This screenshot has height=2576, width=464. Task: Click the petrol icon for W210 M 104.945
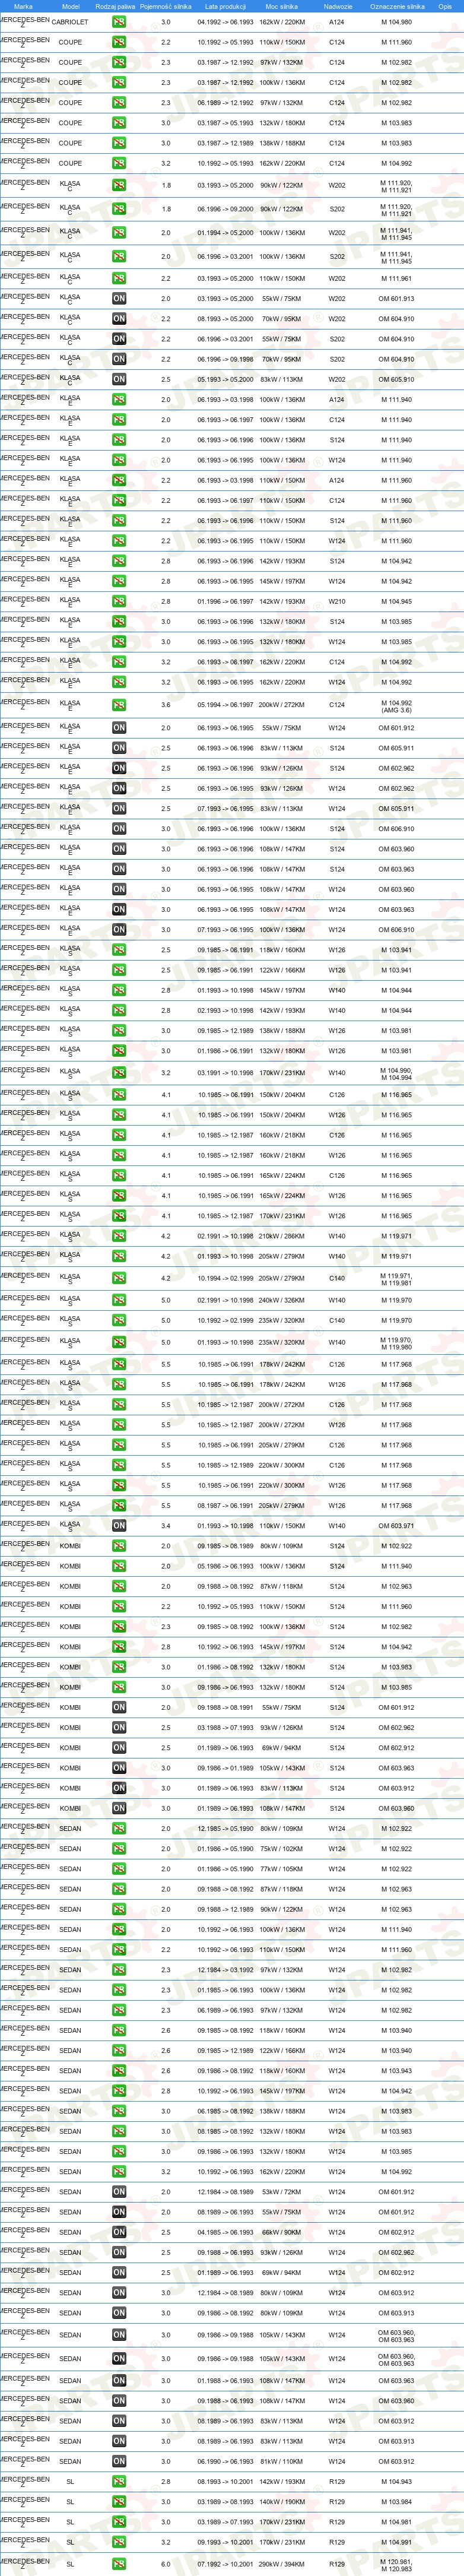119,601
